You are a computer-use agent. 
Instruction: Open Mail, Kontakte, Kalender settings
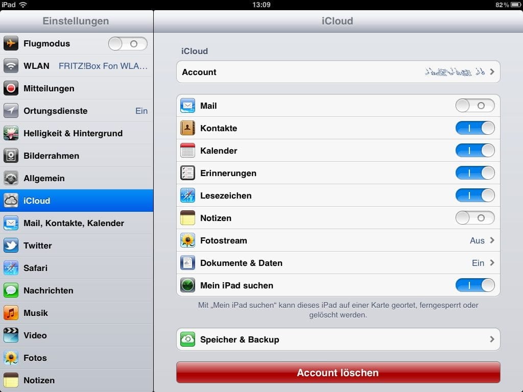click(77, 223)
